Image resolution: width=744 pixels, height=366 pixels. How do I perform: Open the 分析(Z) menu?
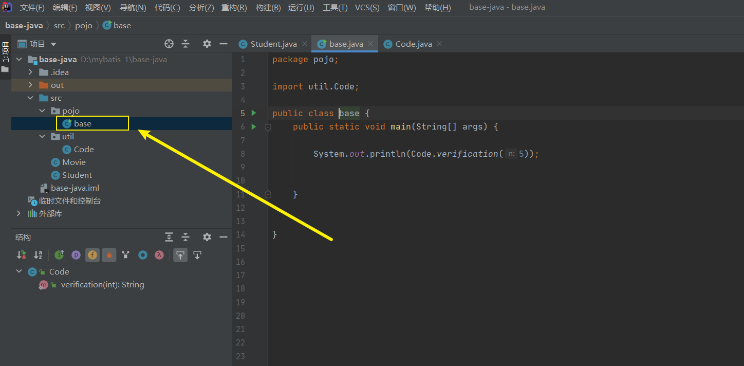point(201,8)
